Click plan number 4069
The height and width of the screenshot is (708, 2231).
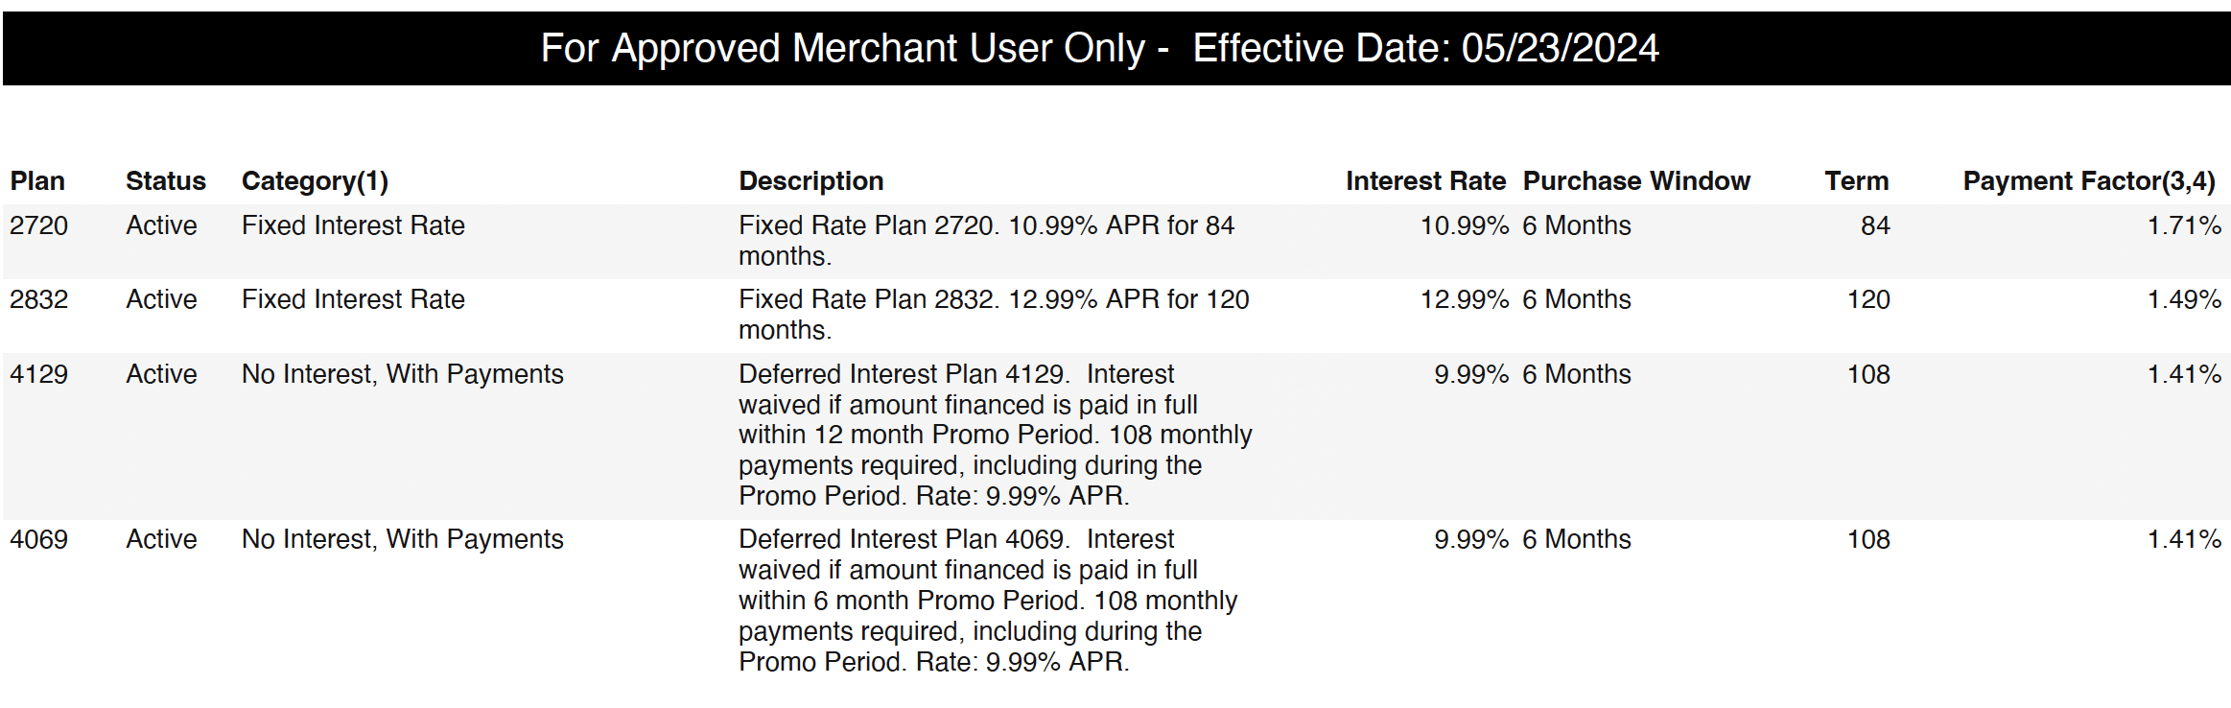(39, 540)
